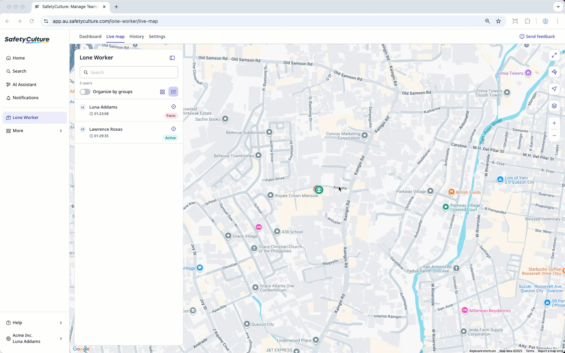Bookmark this page with star icon
Viewport: 565px width, 353px height.
click(498, 21)
